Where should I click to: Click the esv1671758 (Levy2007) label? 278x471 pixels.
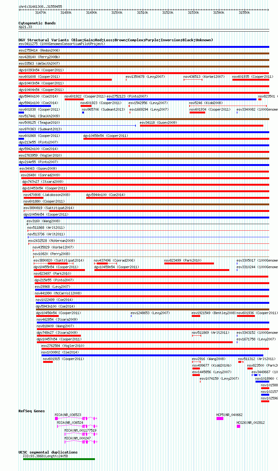256,339
